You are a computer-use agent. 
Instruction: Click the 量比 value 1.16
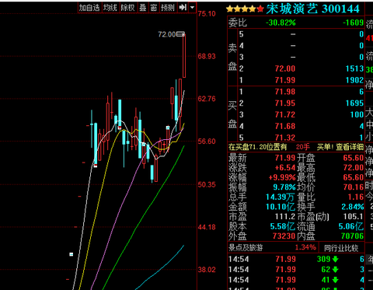coord(356,197)
